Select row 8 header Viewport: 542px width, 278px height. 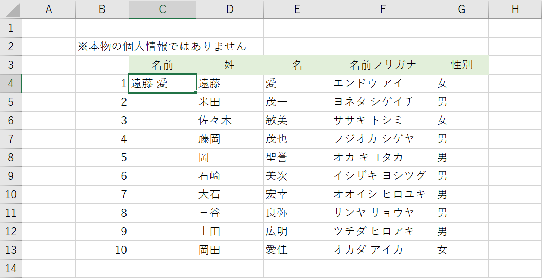11,157
